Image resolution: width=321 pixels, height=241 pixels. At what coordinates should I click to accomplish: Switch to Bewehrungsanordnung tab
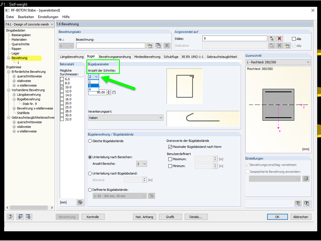point(115,57)
